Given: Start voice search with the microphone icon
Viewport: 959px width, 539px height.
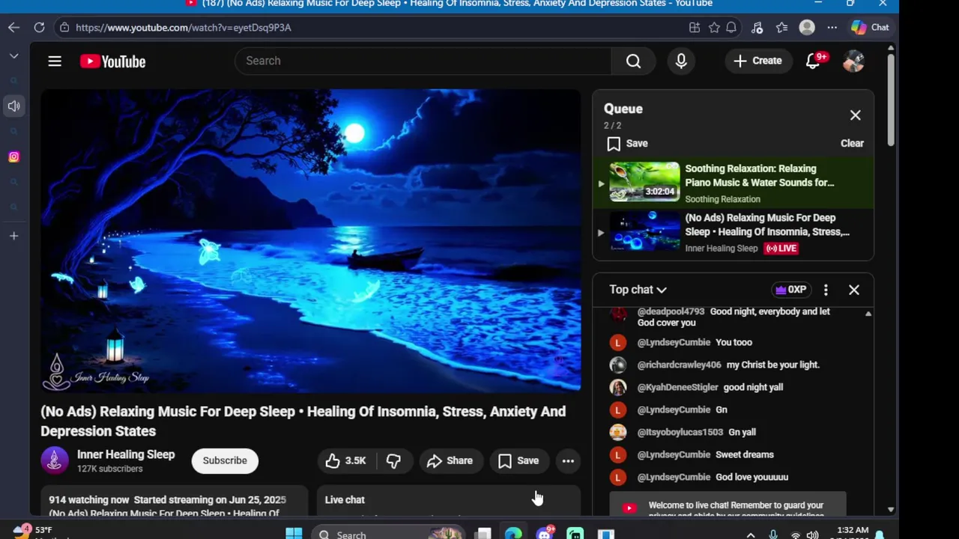Looking at the screenshot, I should tap(681, 61).
